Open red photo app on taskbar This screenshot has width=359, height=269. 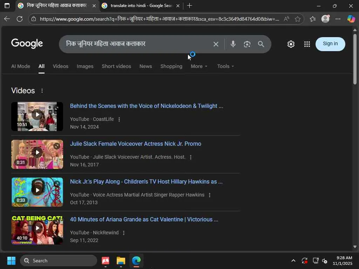pyautogui.click(x=105, y=261)
